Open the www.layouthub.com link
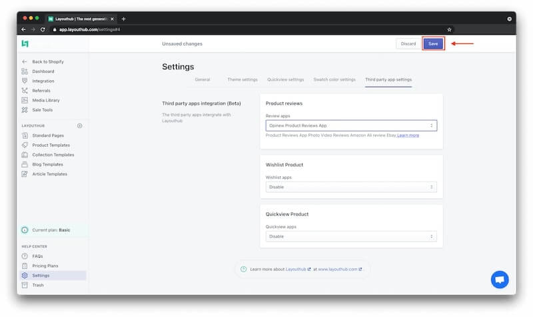This screenshot has width=533, height=317. tap(340, 269)
